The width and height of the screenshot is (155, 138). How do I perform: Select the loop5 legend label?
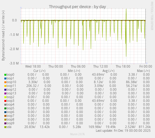(10, 108)
